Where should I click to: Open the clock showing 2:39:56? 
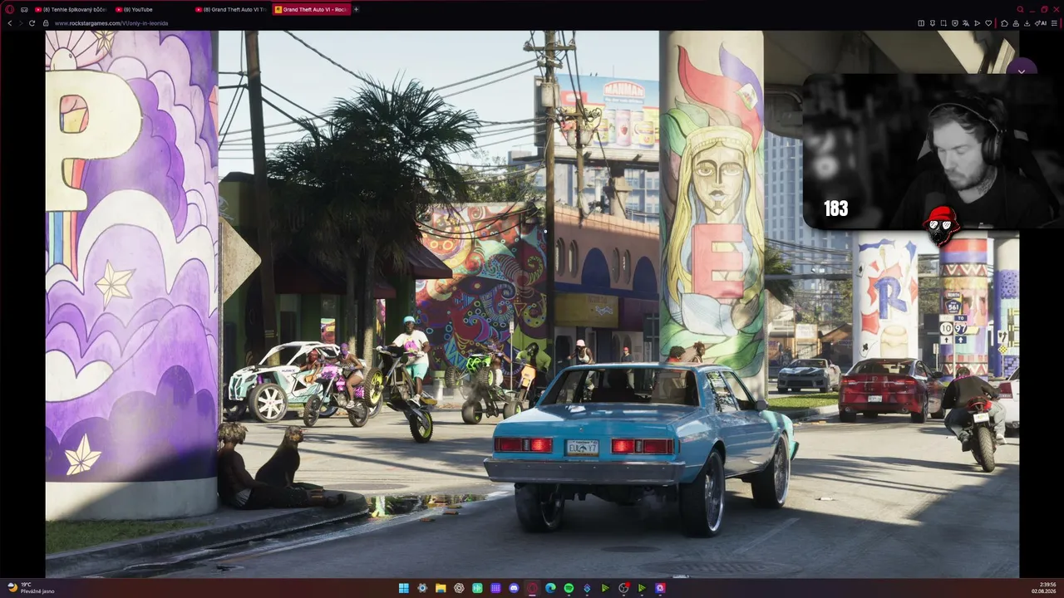[x=1044, y=588]
